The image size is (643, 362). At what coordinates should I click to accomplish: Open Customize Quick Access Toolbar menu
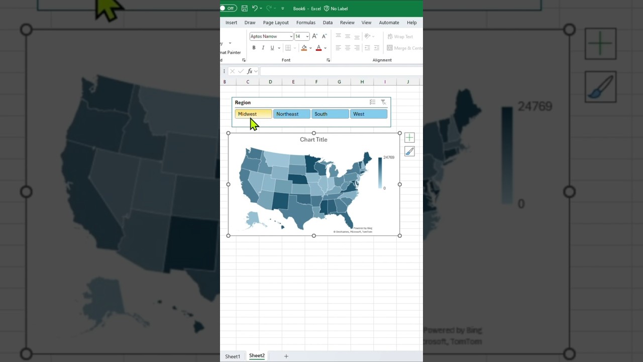point(283,9)
